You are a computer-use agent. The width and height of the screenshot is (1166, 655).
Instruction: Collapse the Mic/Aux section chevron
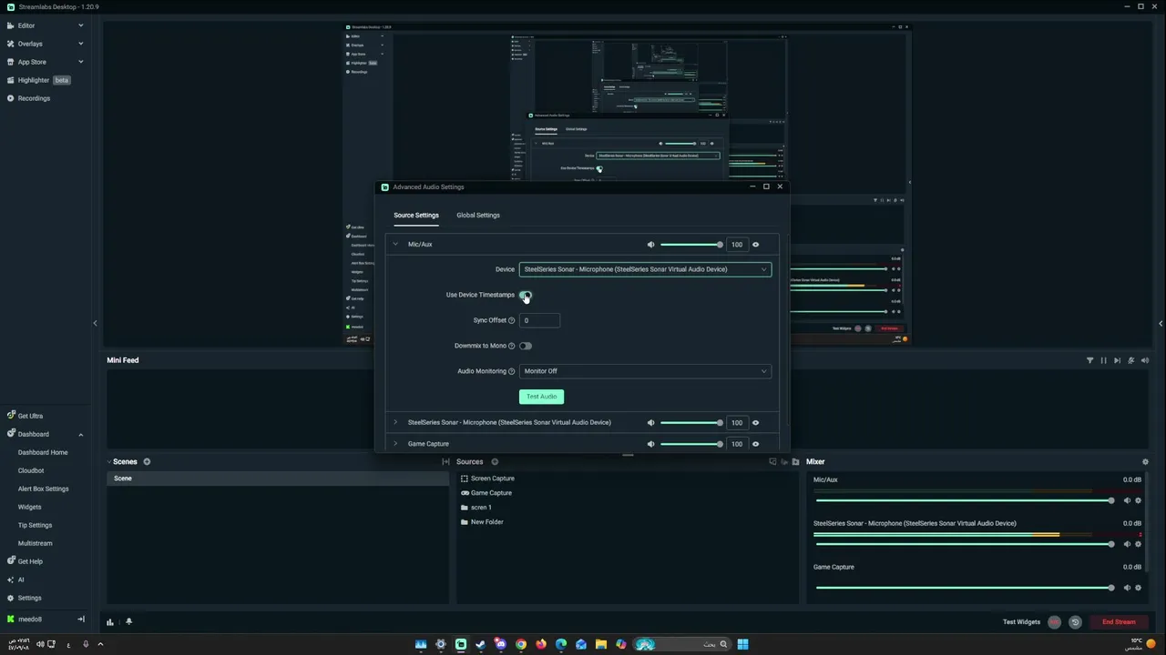coord(395,244)
